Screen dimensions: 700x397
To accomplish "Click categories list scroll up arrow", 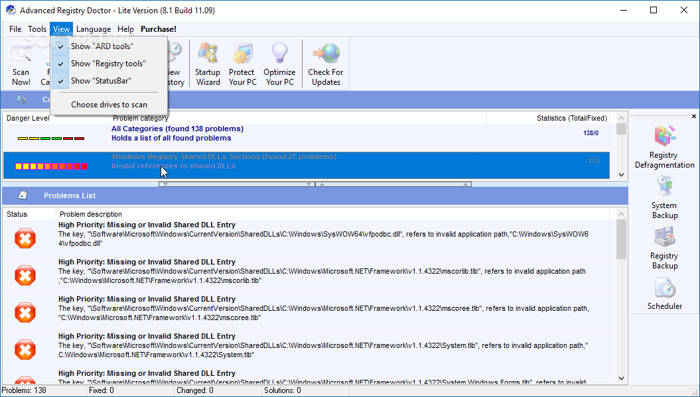I will 622,118.
